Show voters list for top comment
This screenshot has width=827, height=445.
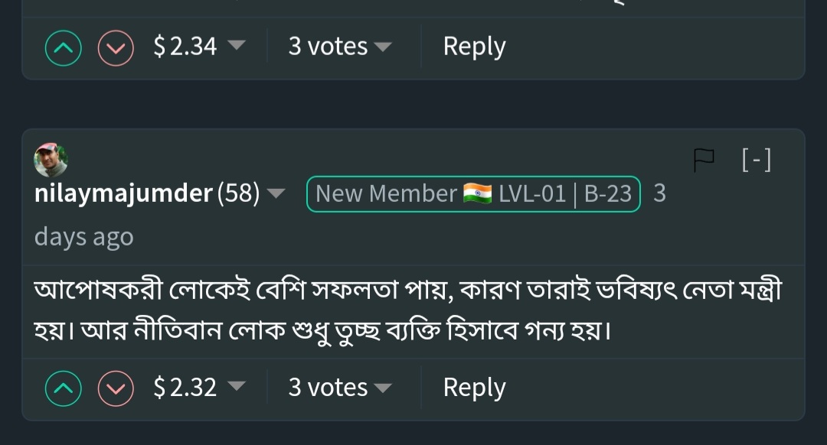pyautogui.click(x=340, y=47)
